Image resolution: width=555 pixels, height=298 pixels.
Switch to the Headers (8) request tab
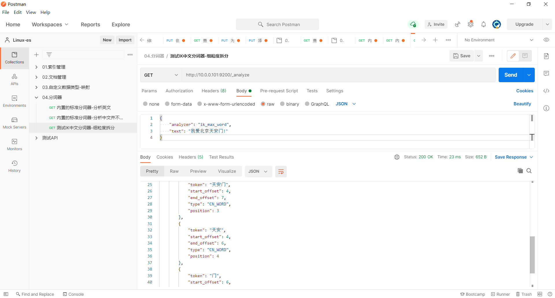pyautogui.click(x=214, y=91)
